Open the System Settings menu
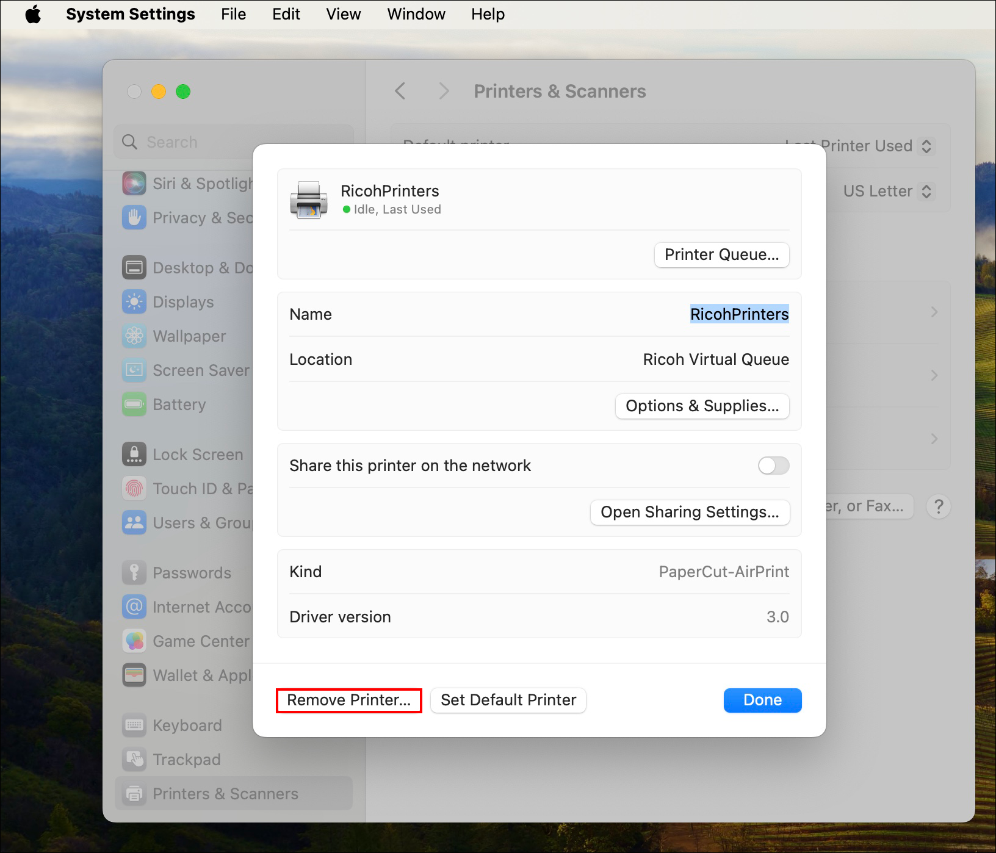The height and width of the screenshot is (853, 996). (131, 14)
